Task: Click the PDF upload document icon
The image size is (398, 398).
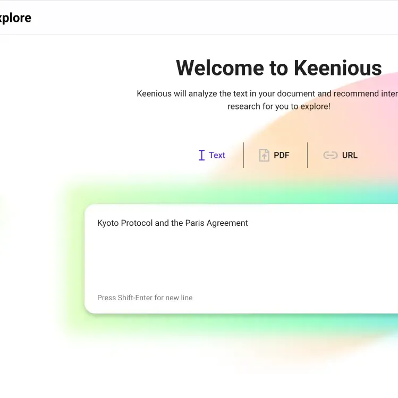Action: click(264, 155)
